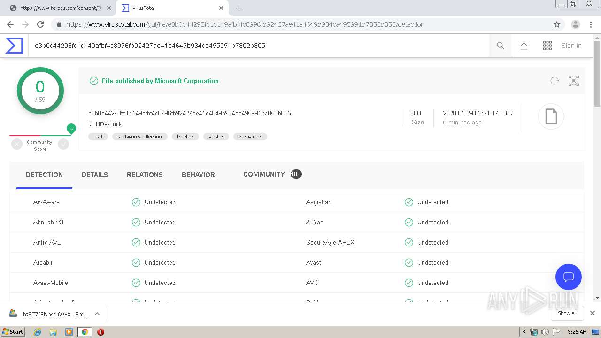This screenshot has width=601, height=338.
Task: Close the Forbes tab
Action: (x=109, y=8)
